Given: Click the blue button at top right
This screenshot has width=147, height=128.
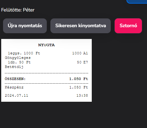Looking at the screenshot, I should tap(137, 2).
